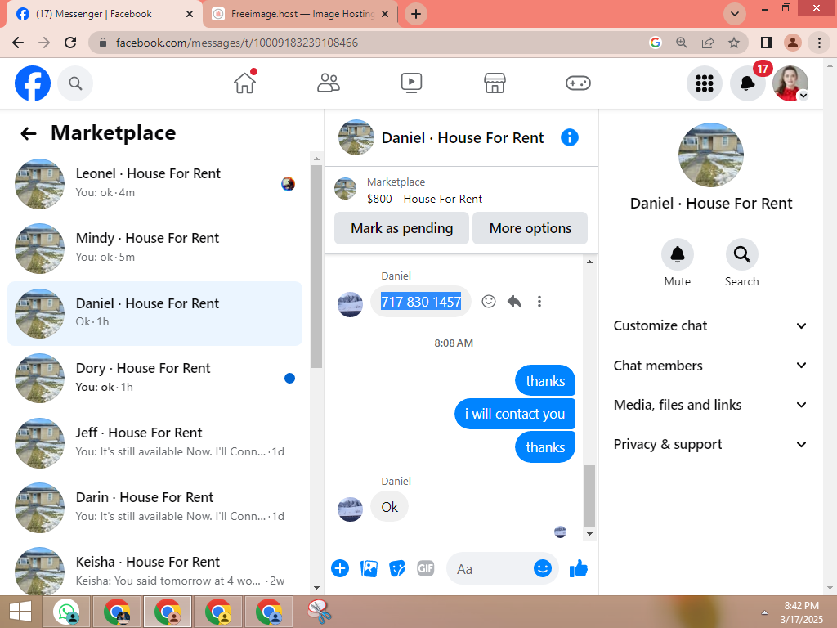Image resolution: width=837 pixels, height=628 pixels.
Task: Click Daniel's avatar beside the Ok message
Action: 350,509
